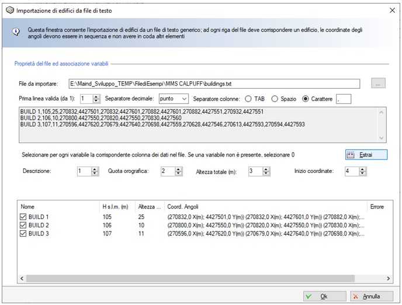This screenshot has height=305, width=402.
Task: Cancel the dialog with Annulla
Action: point(365,296)
